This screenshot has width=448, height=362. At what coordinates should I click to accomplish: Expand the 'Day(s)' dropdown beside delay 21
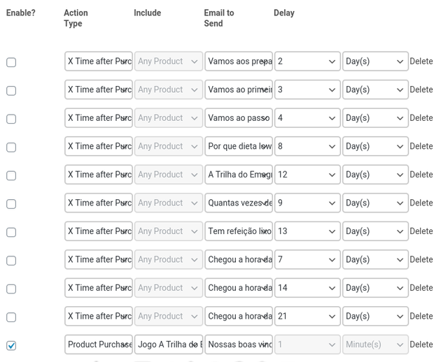375,316
